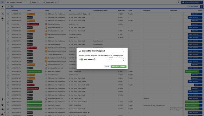Open Vendor Proposal button's three-dot menu
Screen dimensions: 204x116
click(x=202, y=2)
